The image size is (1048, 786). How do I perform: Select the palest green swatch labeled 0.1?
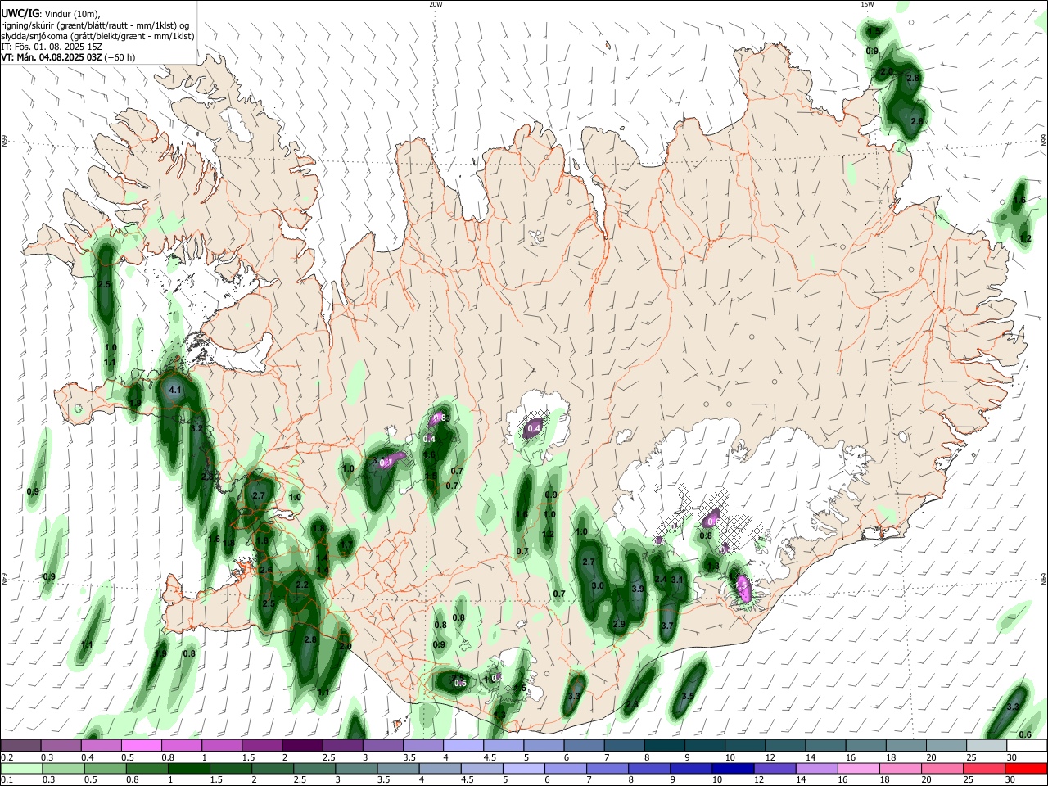20,769
